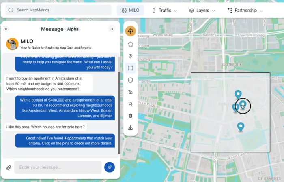Image resolution: width=284 pixels, height=182 pixels.
Task: Click the orange upload tool button
Action: pos(130,31)
